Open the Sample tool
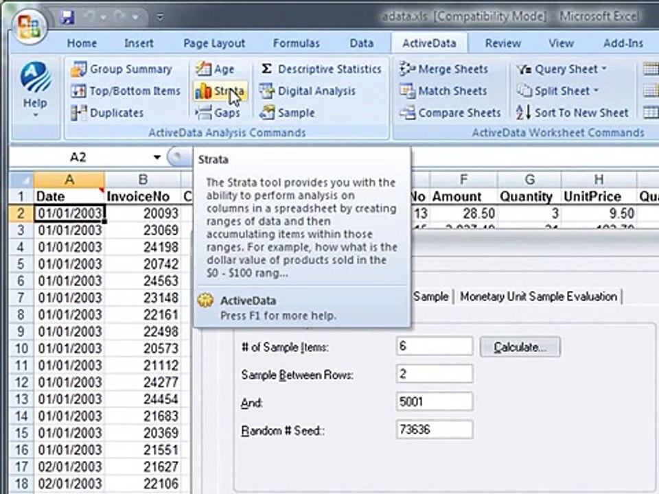Screen dimensions: 659x494 (287, 113)
